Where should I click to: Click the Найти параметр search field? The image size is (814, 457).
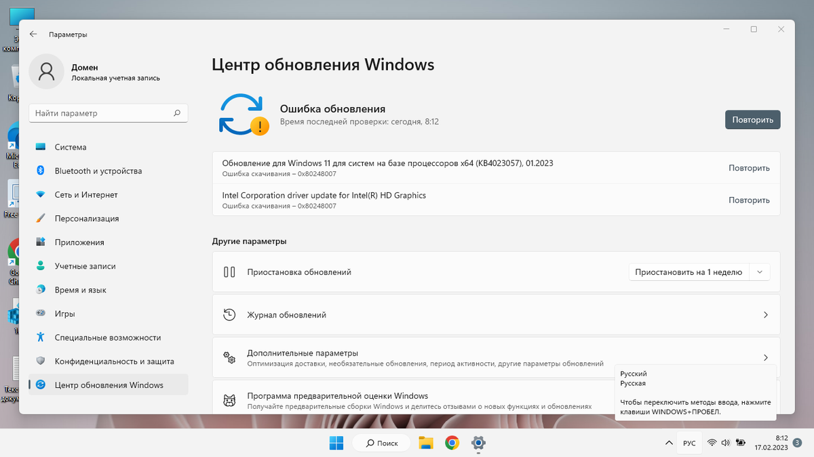click(109, 113)
